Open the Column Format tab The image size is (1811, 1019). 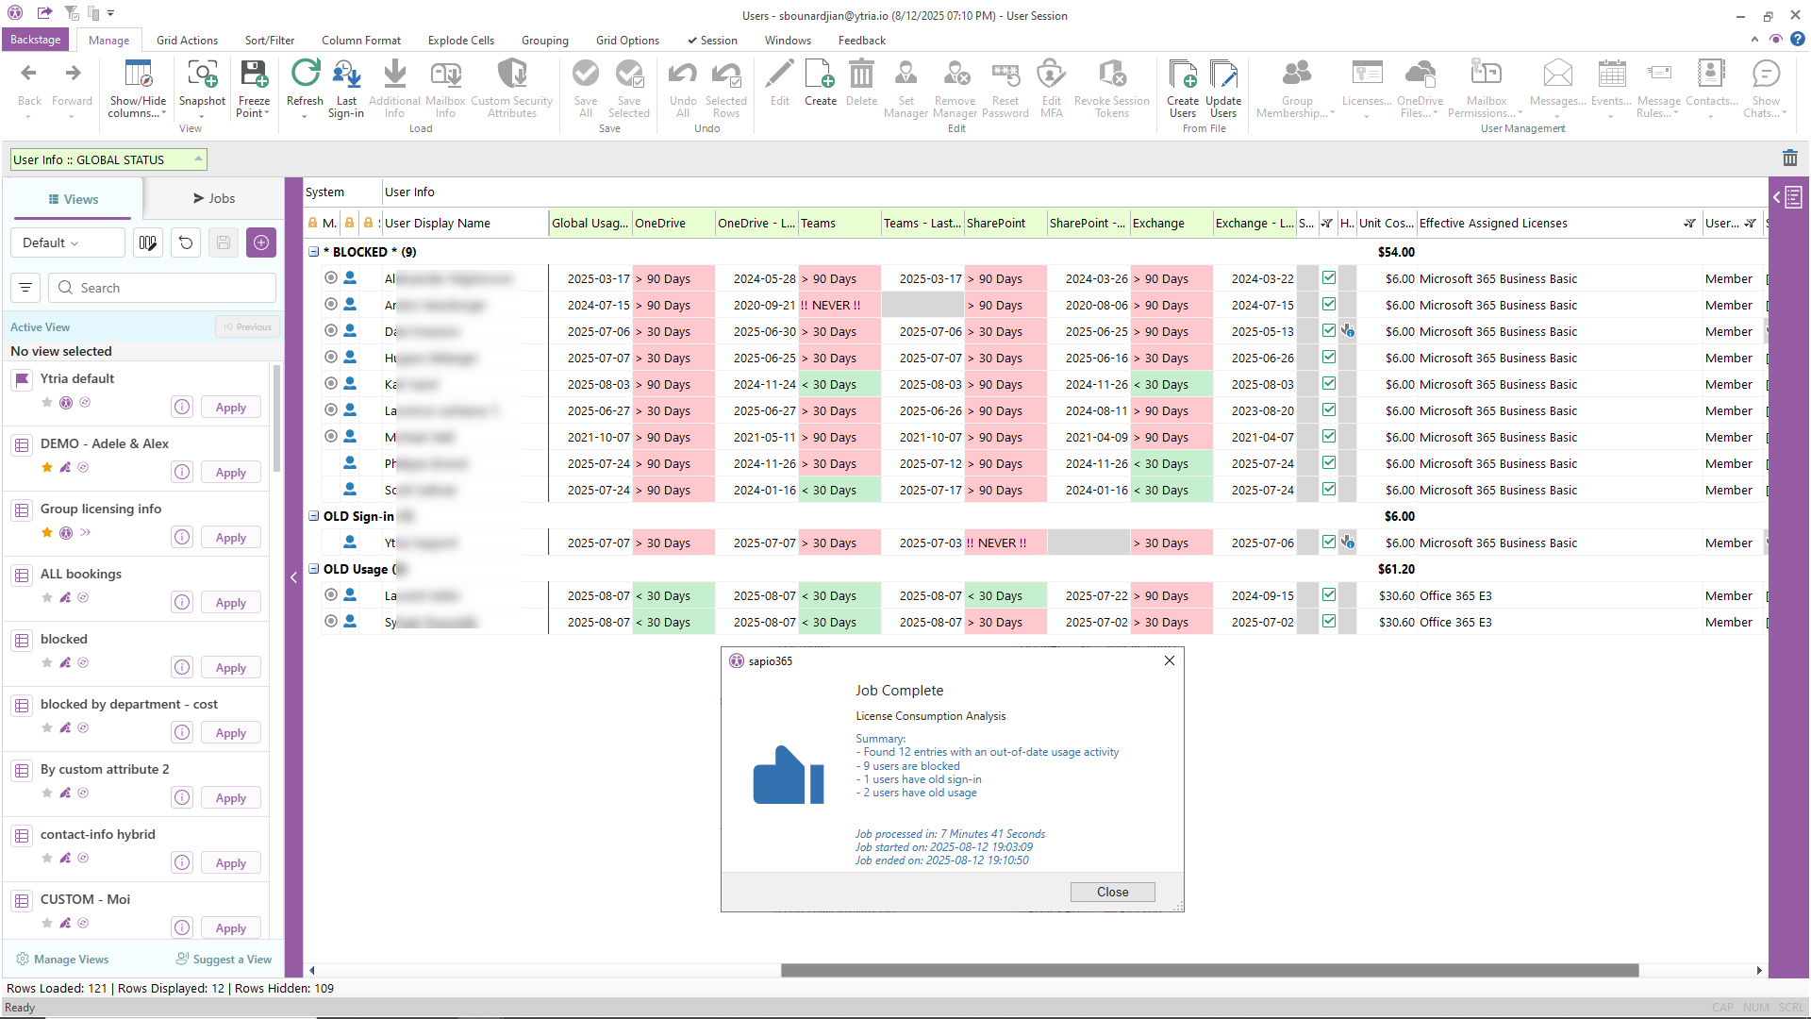[x=361, y=41]
